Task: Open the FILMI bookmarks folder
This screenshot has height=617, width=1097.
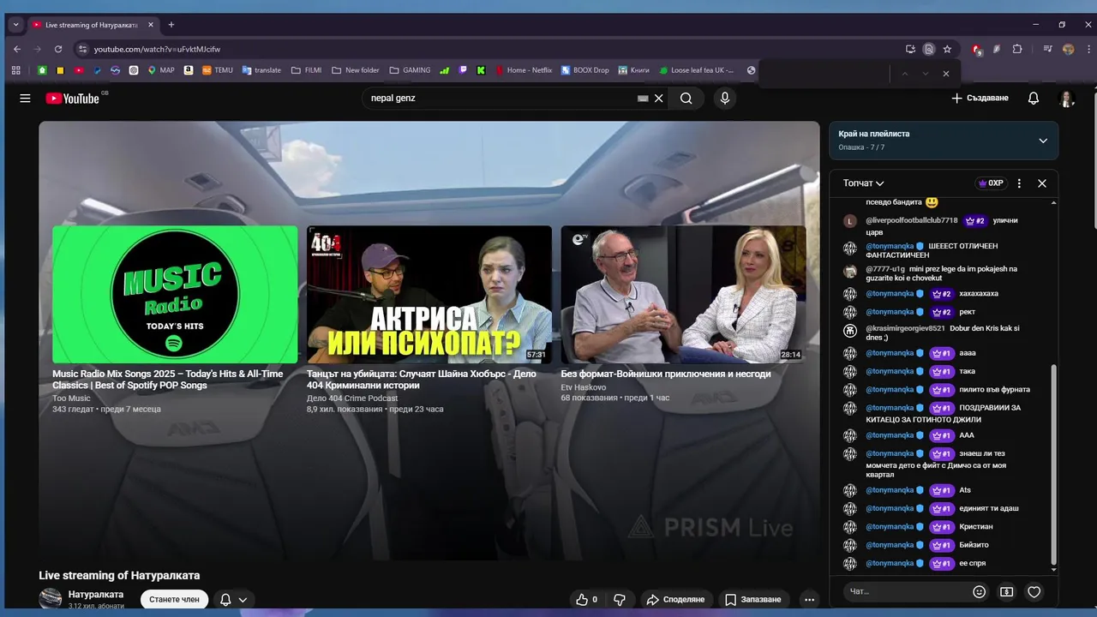Action: (x=306, y=70)
